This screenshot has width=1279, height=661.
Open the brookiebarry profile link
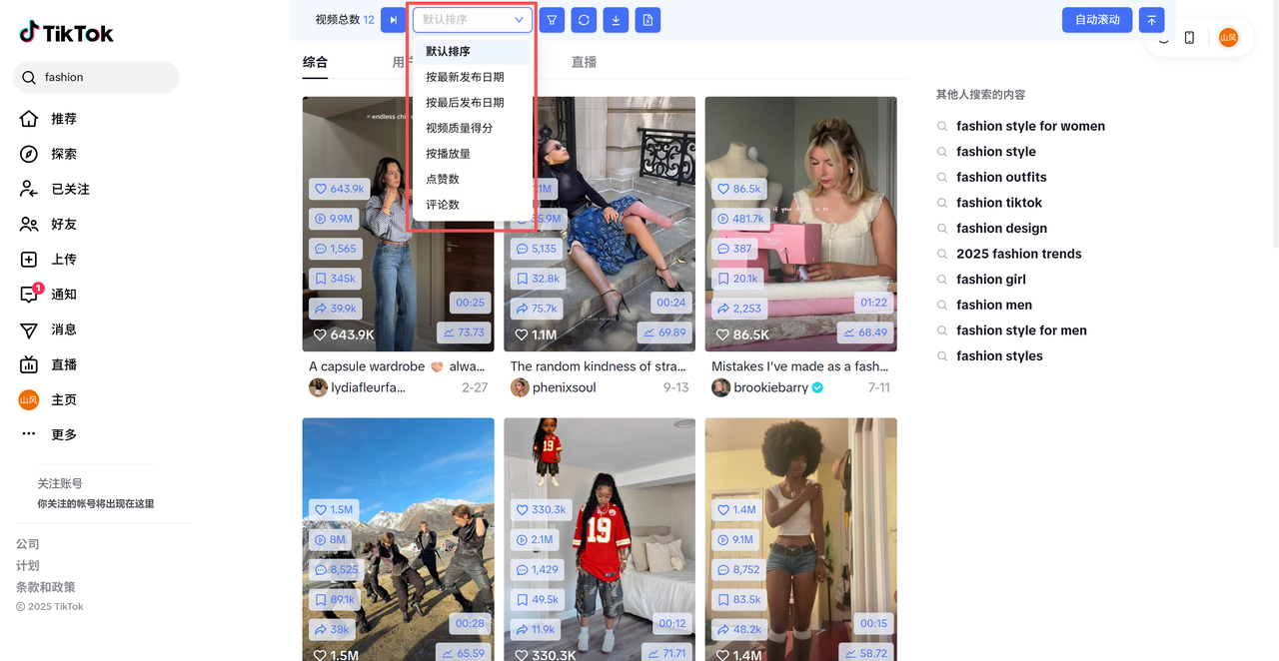tap(770, 387)
